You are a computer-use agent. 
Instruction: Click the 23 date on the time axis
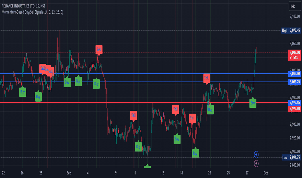point(210,173)
